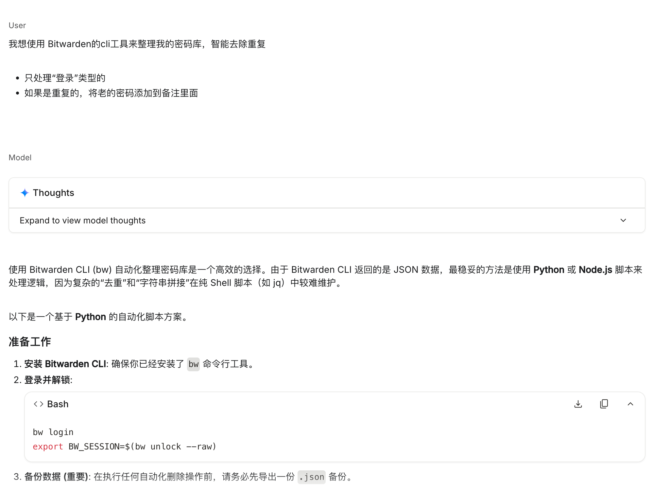Click the '登录并解锁' list item

click(x=48, y=380)
